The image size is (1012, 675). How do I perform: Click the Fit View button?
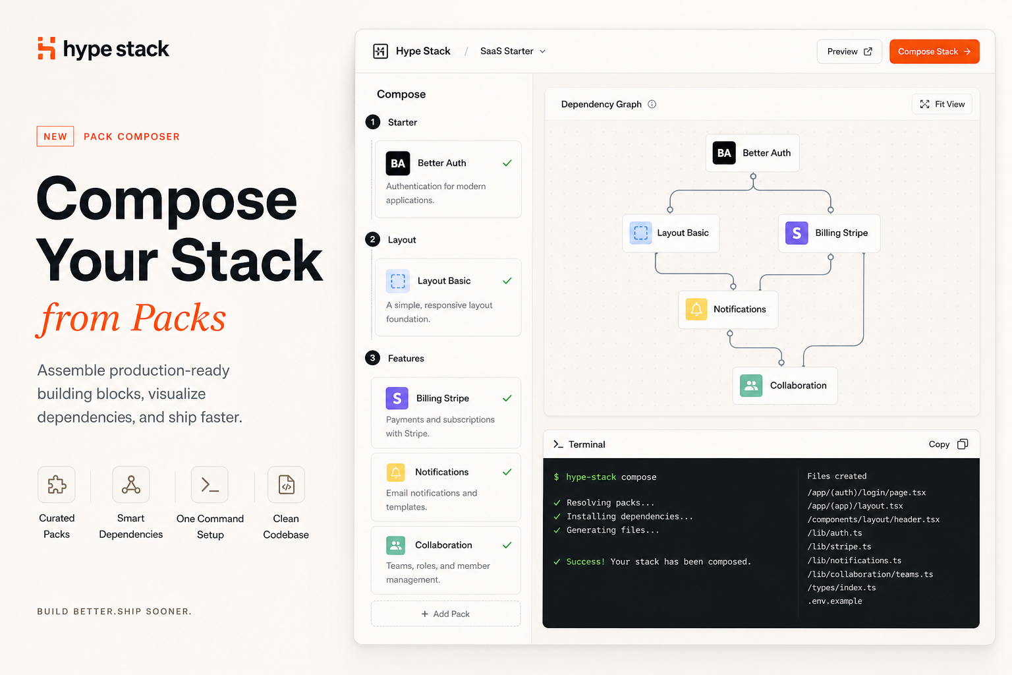coord(942,104)
